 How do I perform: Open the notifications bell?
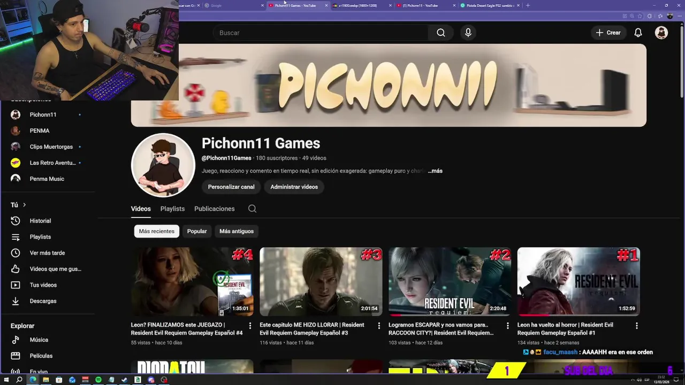pos(638,33)
